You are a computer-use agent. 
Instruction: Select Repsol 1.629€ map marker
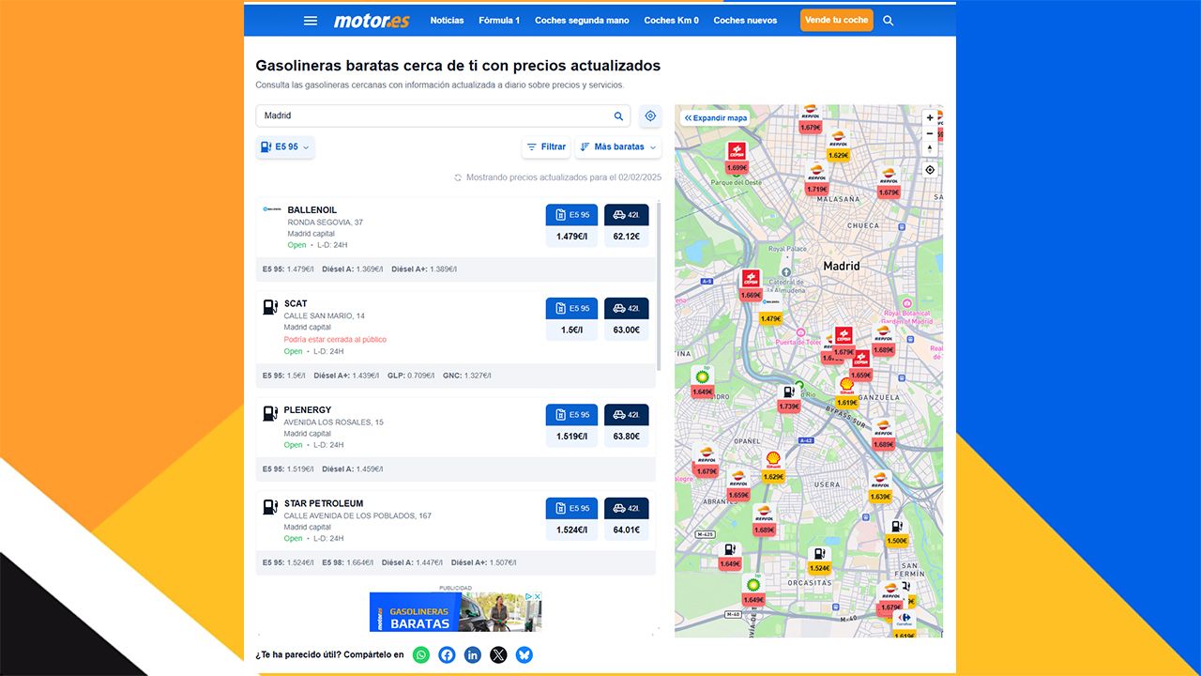pos(838,146)
